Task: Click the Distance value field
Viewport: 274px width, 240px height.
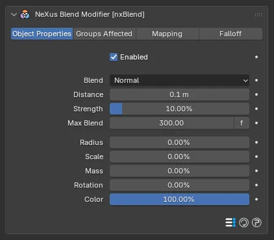Action: tap(179, 94)
